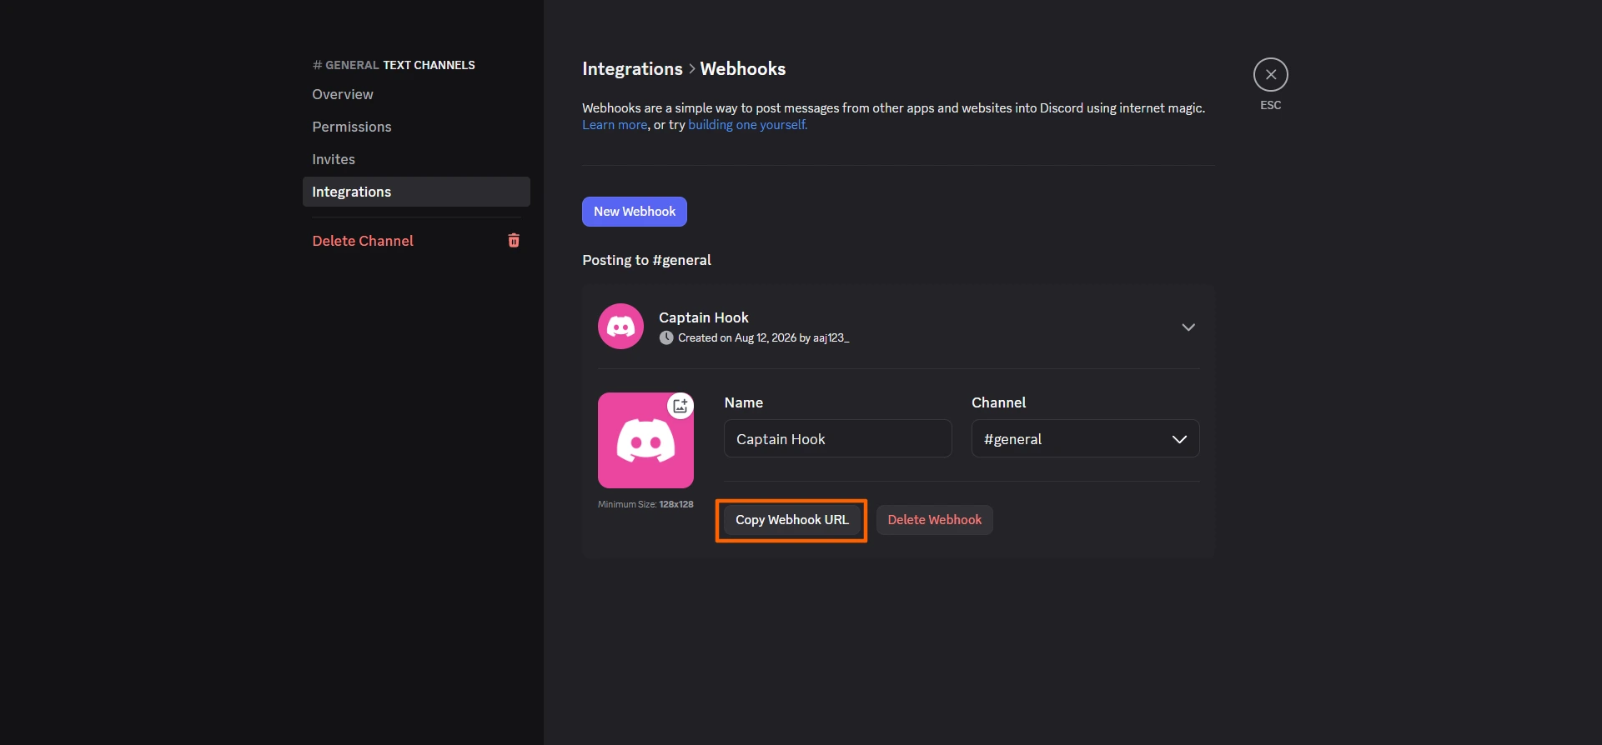The width and height of the screenshot is (1602, 745).
Task: Click the Webhooks breadcrumb title
Action: click(743, 69)
